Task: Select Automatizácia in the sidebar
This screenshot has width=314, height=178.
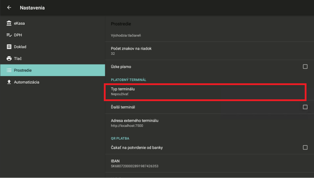Action: [26, 82]
